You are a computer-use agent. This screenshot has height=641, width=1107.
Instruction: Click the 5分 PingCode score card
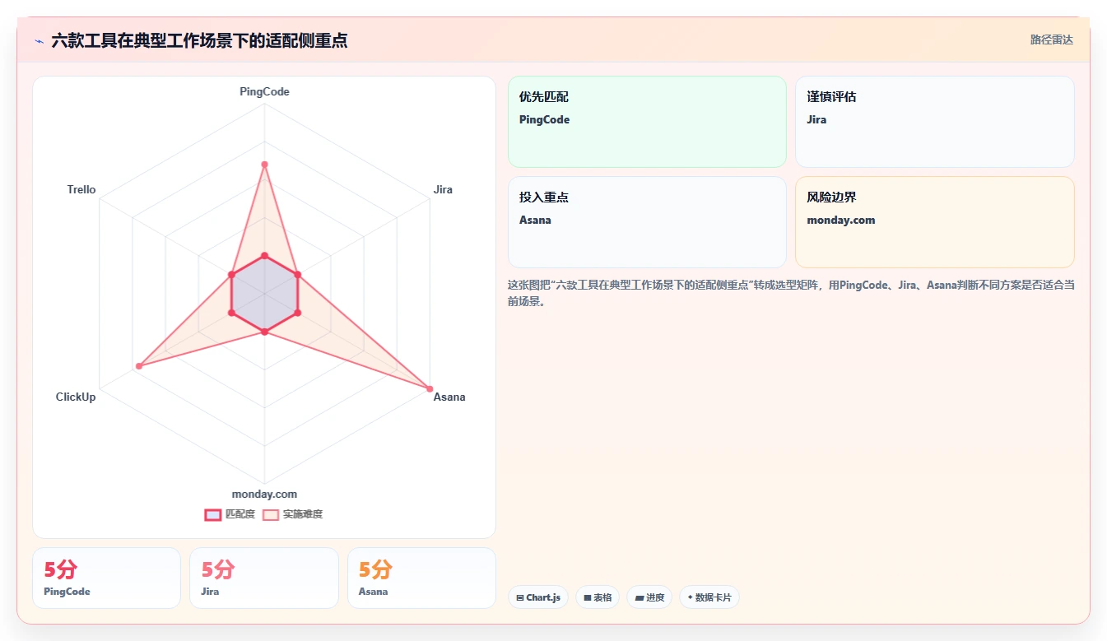point(107,578)
